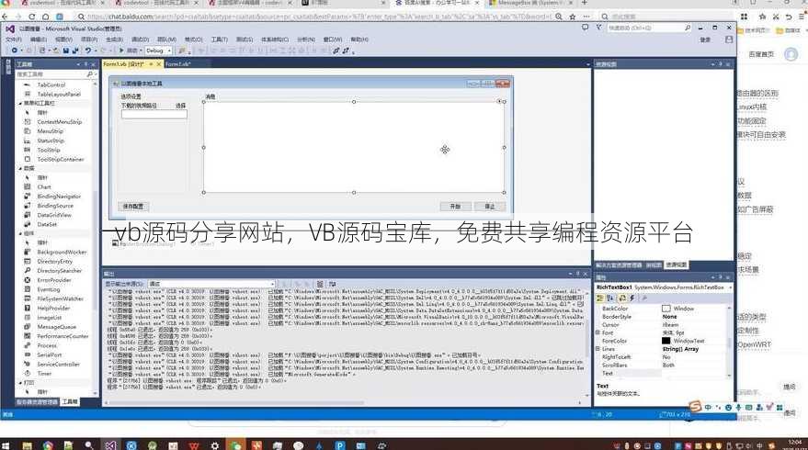Show categorized properties view icon
This screenshot has width=808, height=450.
[x=600, y=298]
